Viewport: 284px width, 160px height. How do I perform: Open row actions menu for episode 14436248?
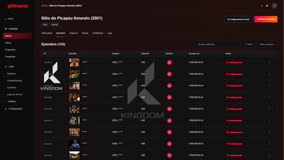pos(269,132)
